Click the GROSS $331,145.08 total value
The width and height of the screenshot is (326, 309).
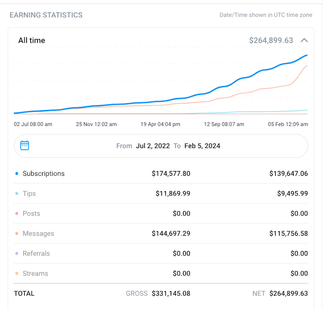pyautogui.click(x=171, y=293)
